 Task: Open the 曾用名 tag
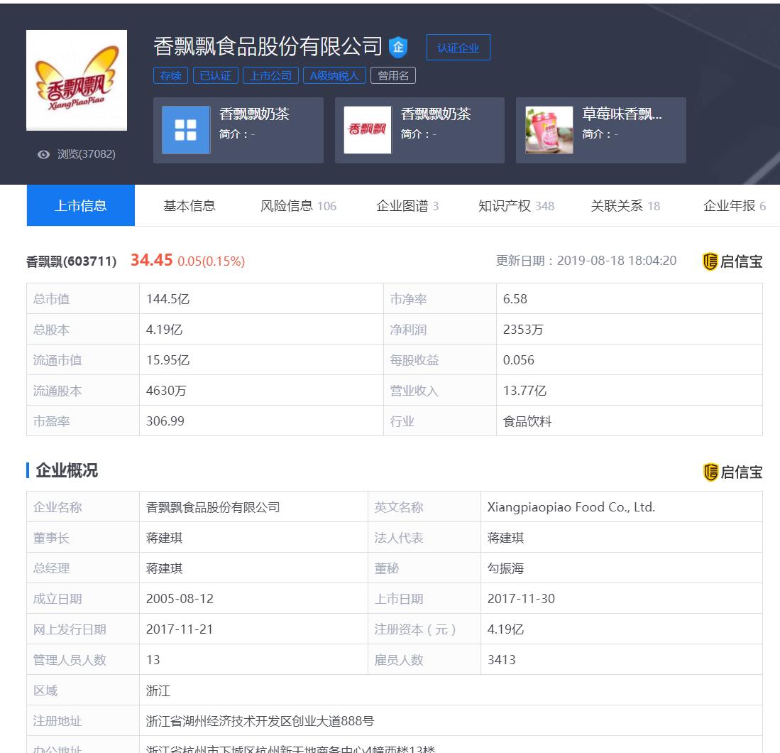coord(392,75)
